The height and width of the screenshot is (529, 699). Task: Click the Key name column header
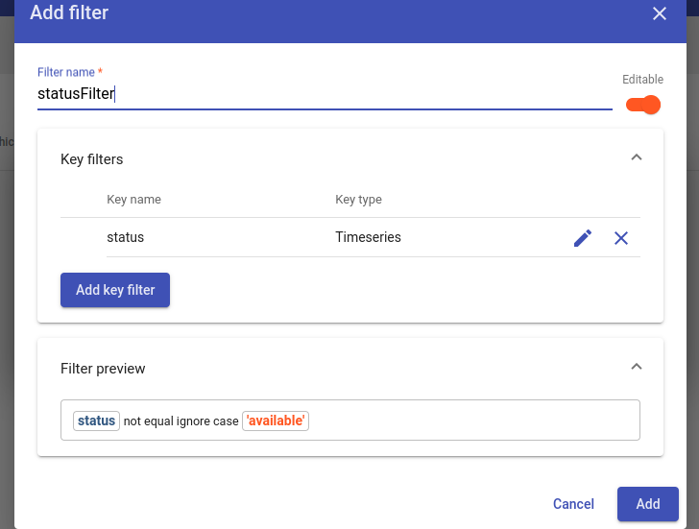click(133, 199)
